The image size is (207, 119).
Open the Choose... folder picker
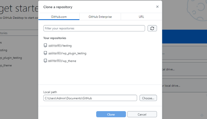pyautogui.click(x=148, y=98)
